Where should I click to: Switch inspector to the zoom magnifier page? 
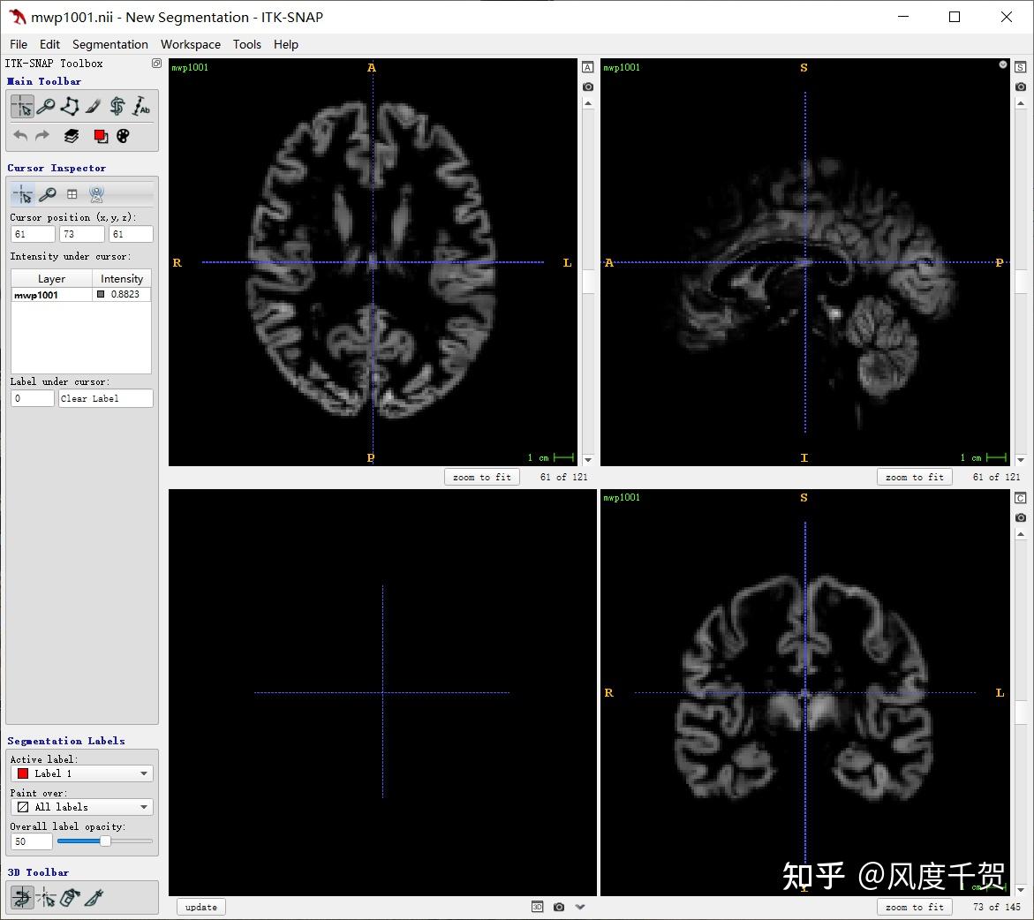click(x=47, y=194)
